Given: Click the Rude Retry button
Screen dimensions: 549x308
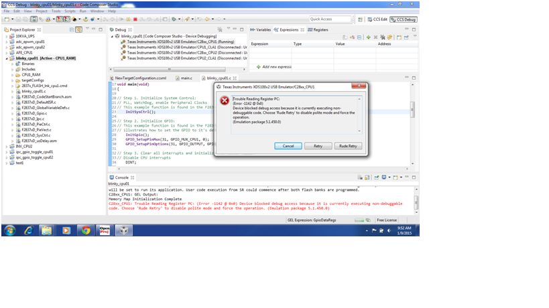Looking at the screenshot, I should click(x=348, y=146).
